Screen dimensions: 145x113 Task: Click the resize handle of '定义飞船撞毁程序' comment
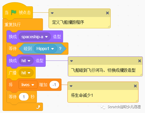[x=109, y=27]
